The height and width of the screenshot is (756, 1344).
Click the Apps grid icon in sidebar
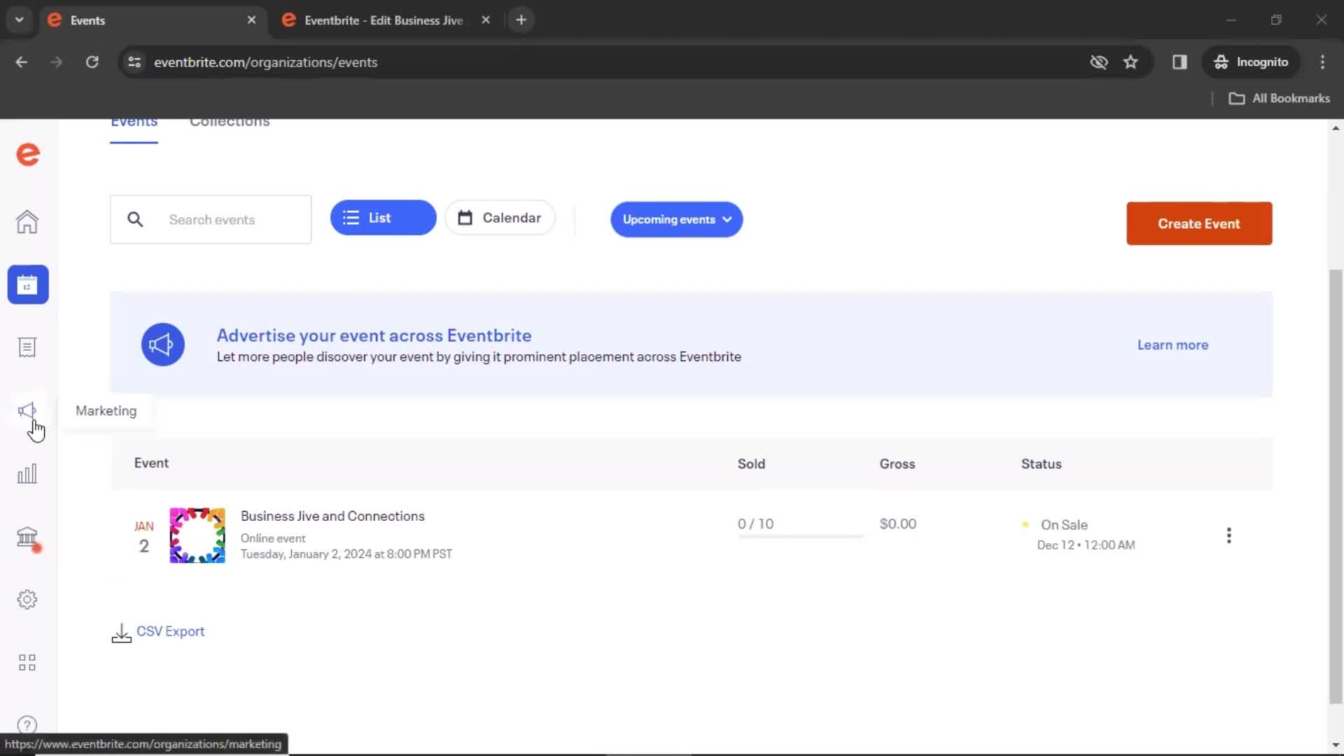pos(27,661)
